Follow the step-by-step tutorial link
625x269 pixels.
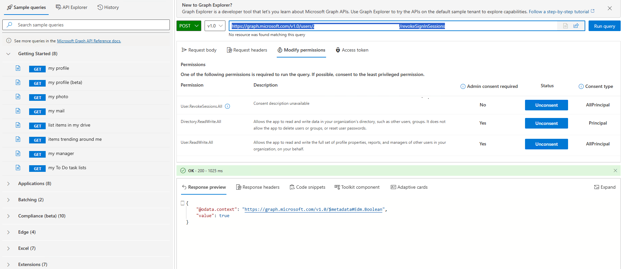(x=562, y=12)
